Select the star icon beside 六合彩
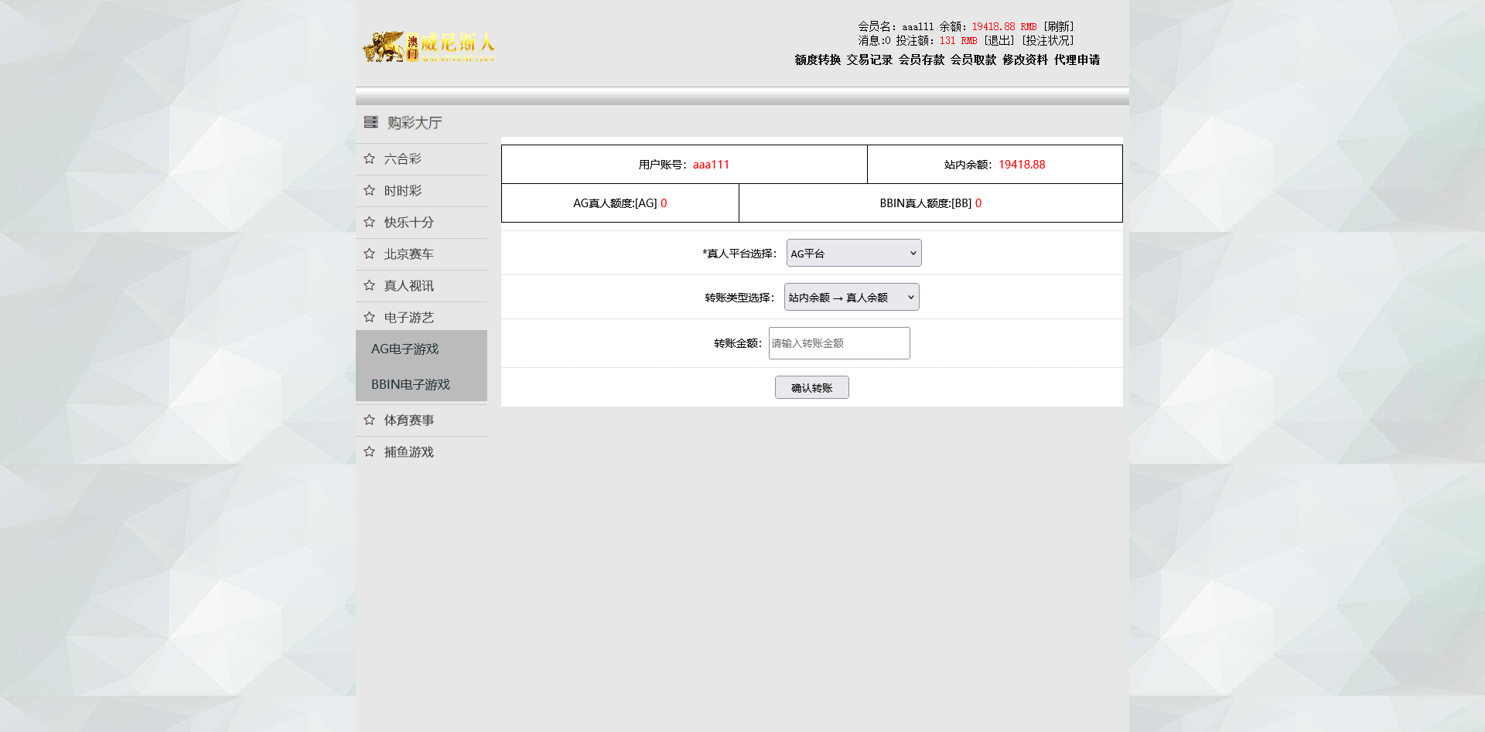 (x=369, y=158)
